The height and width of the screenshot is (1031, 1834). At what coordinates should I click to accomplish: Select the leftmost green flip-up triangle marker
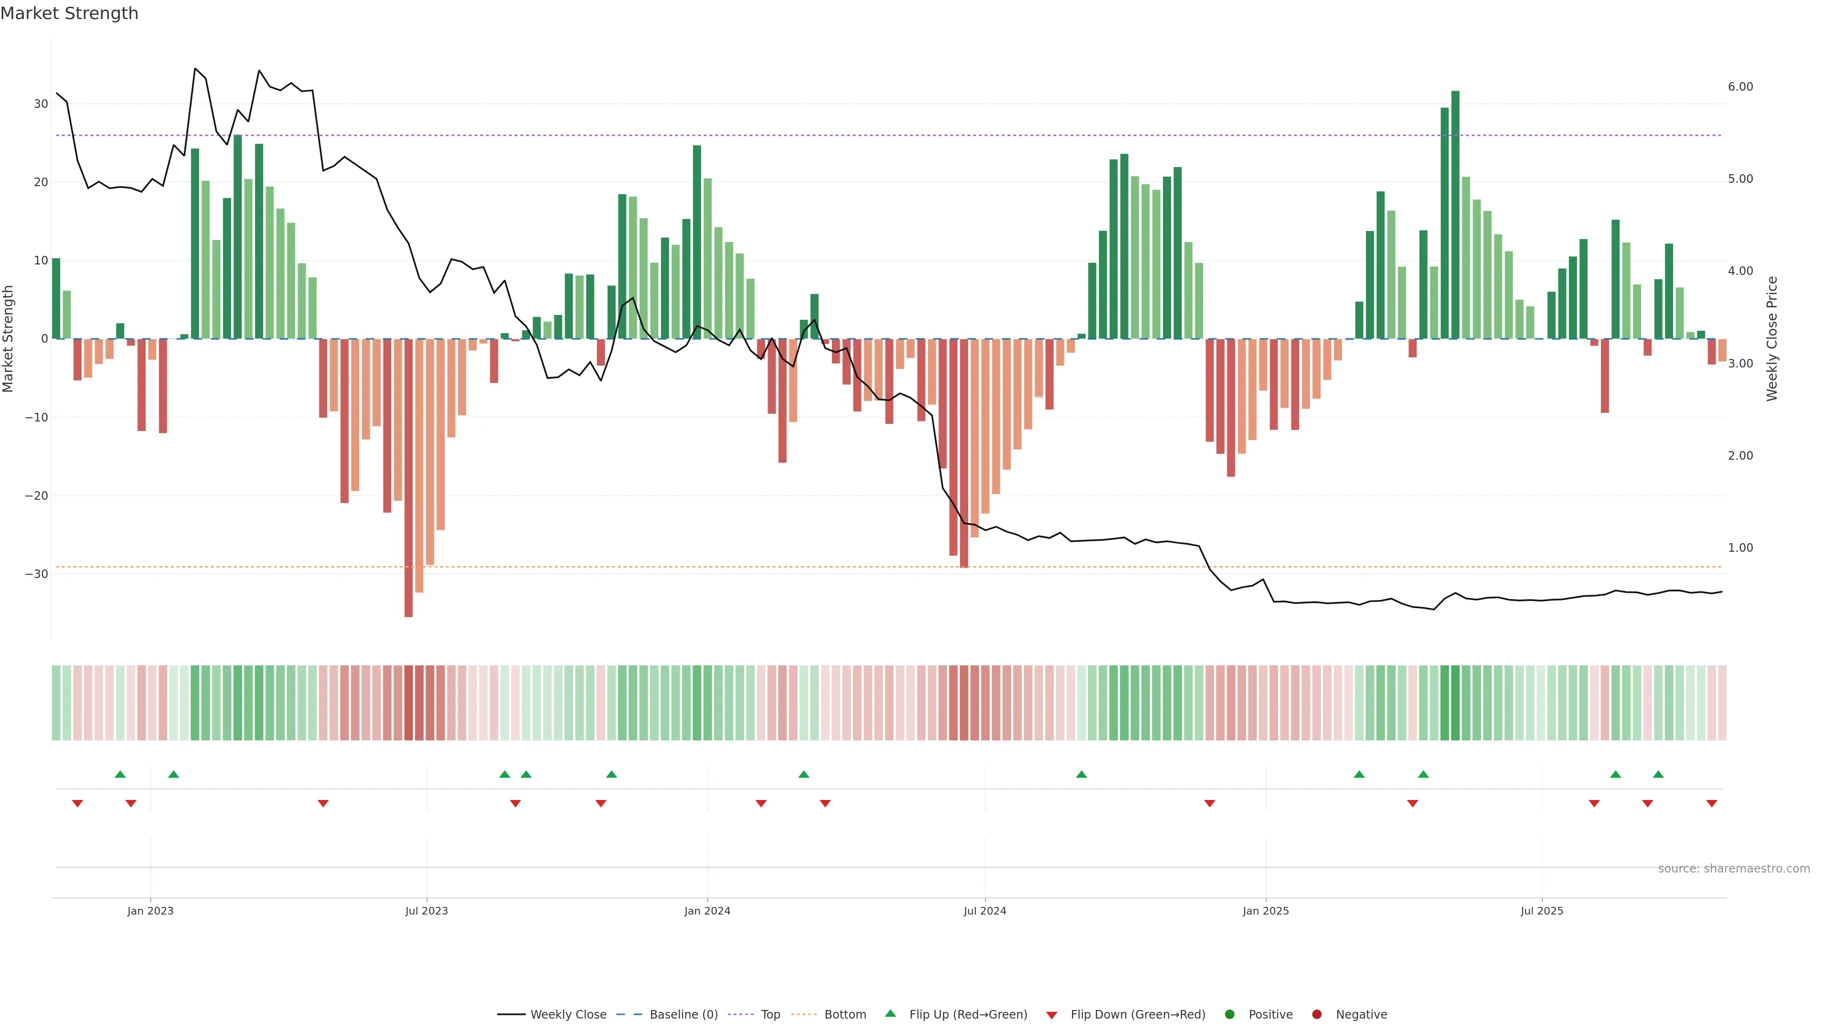pos(120,774)
